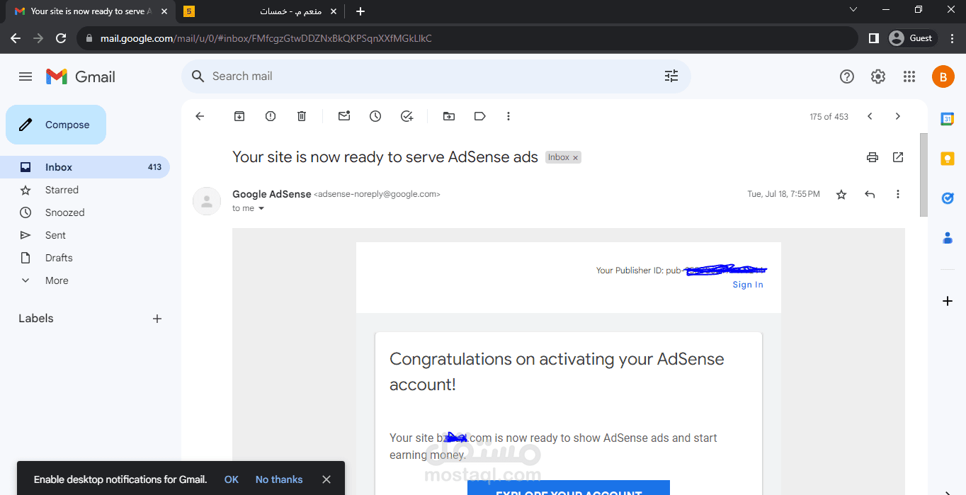Navigate back in browser
Viewport: 966px width, 495px height.
coord(16,38)
